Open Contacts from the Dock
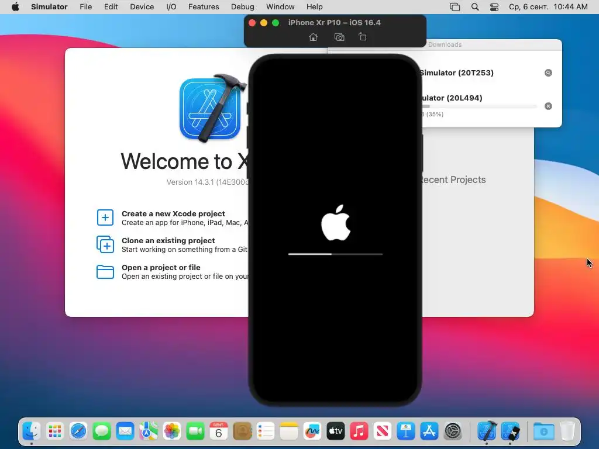This screenshot has height=449, width=599. (x=242, y=431)
